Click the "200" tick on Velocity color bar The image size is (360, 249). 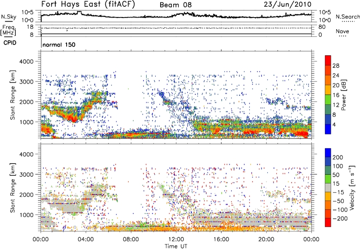pos(338,157)
